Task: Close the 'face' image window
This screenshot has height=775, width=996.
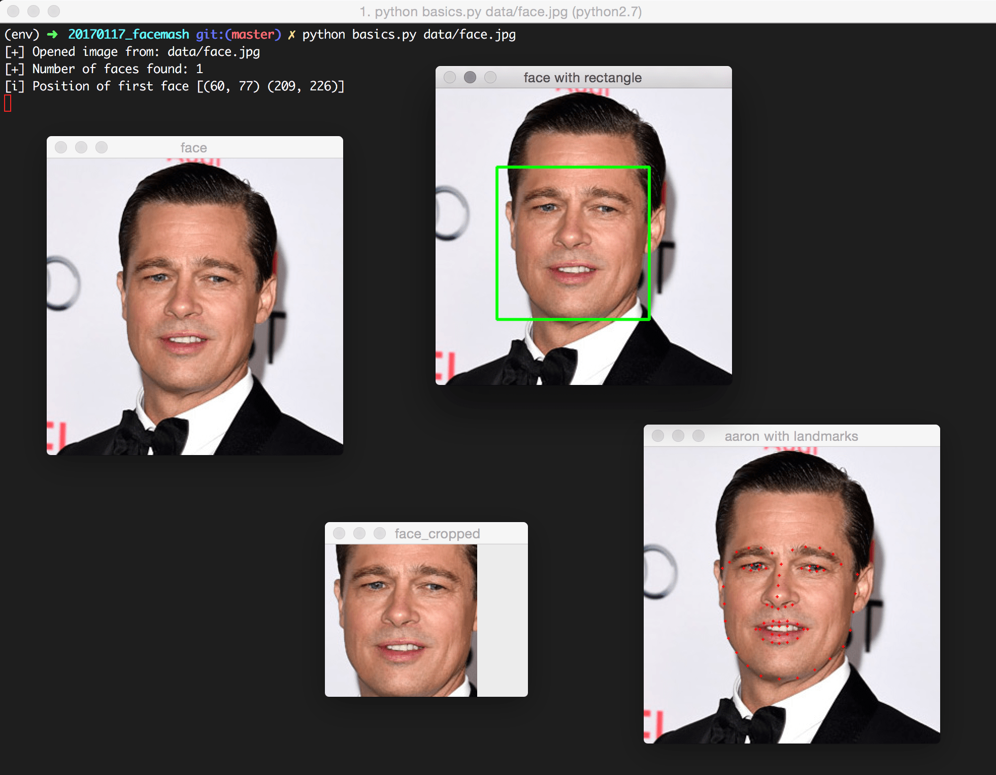Action: tap(61, 147)
